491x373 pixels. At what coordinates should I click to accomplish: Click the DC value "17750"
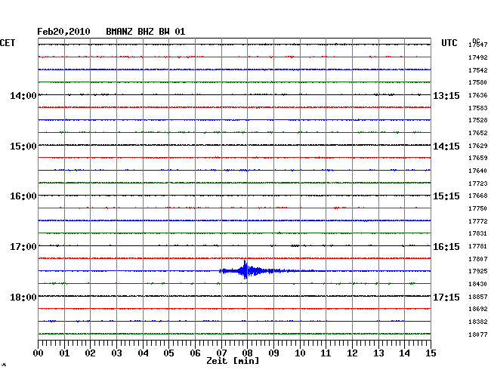click(x=478, y=208)
